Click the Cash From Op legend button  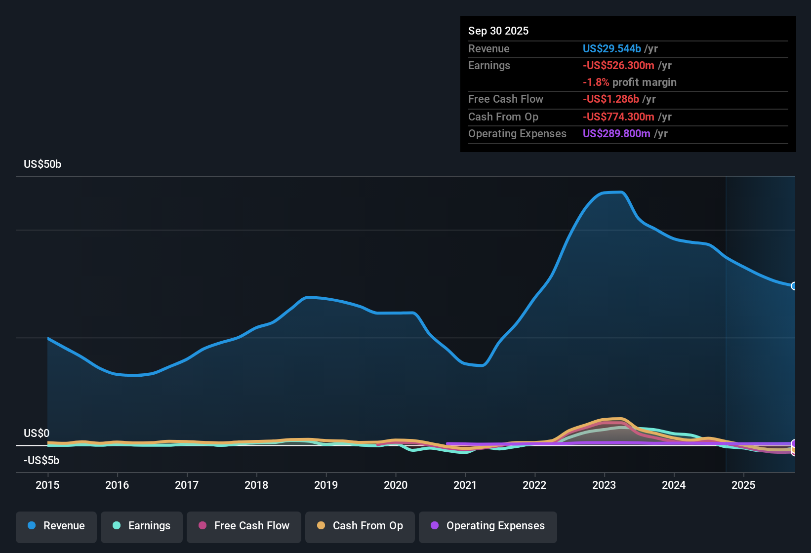(x=360, y=526)
